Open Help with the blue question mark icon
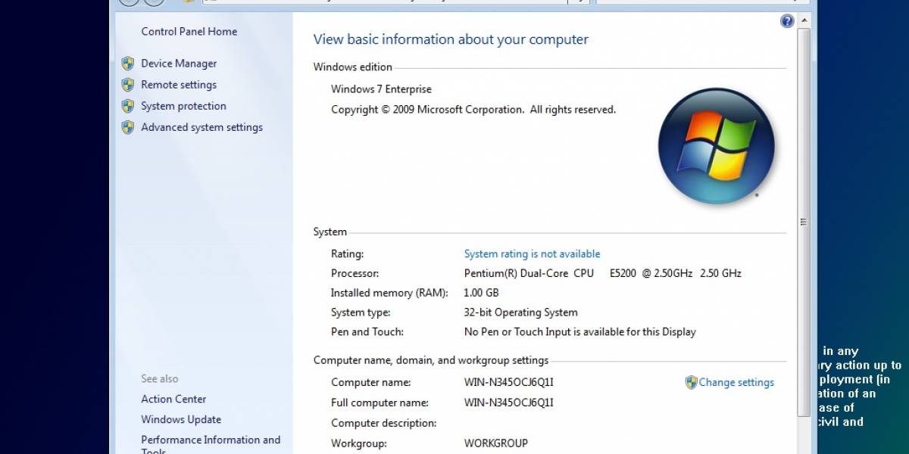The width and height of the screenshot is (909, 454). click(787, 21)
